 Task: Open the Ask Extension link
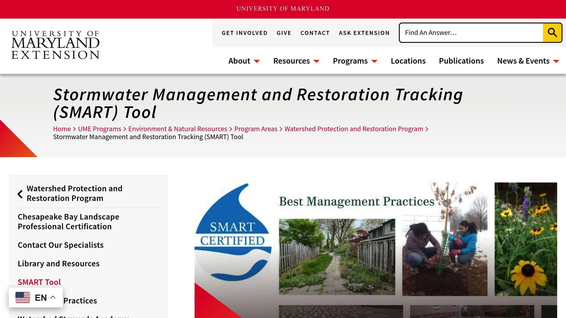(364, 33)
